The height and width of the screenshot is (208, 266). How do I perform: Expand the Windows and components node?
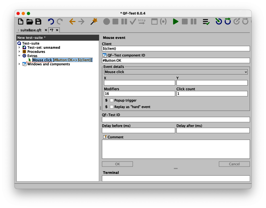pos(19,64)
